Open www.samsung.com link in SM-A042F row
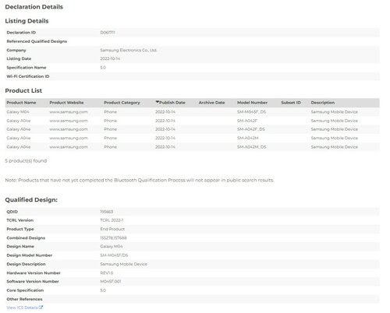 [x=69, y=121]
